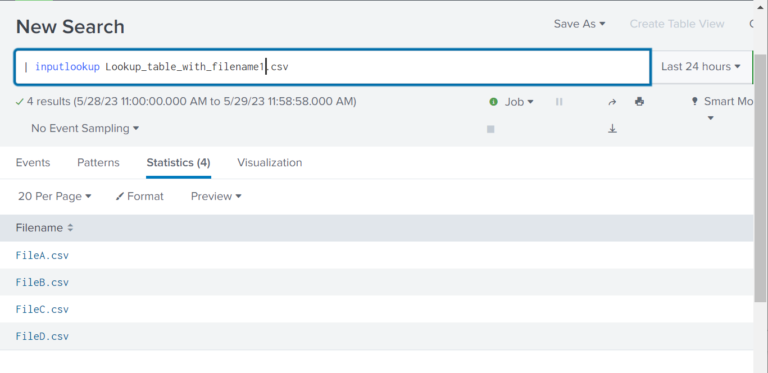Click the export download icon

pyautogui.click(x=612, y=129)
